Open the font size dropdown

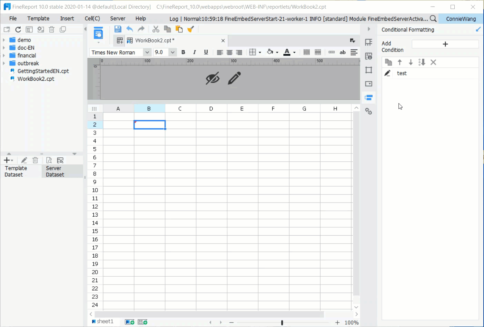point(172,52)
